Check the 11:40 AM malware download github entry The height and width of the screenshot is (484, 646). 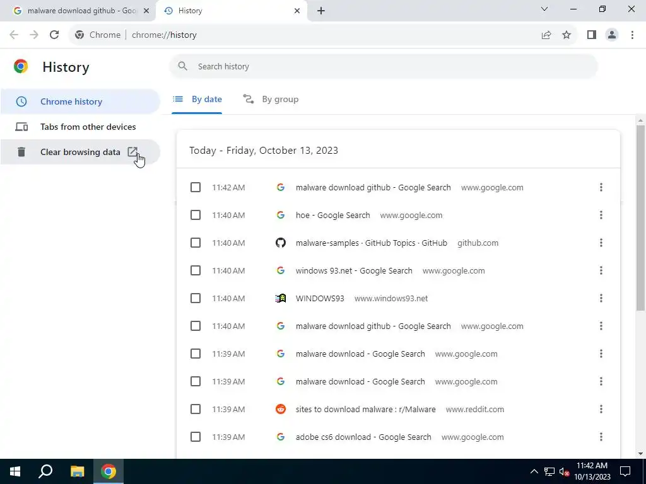pyautogui.click(x=196, y=326)
